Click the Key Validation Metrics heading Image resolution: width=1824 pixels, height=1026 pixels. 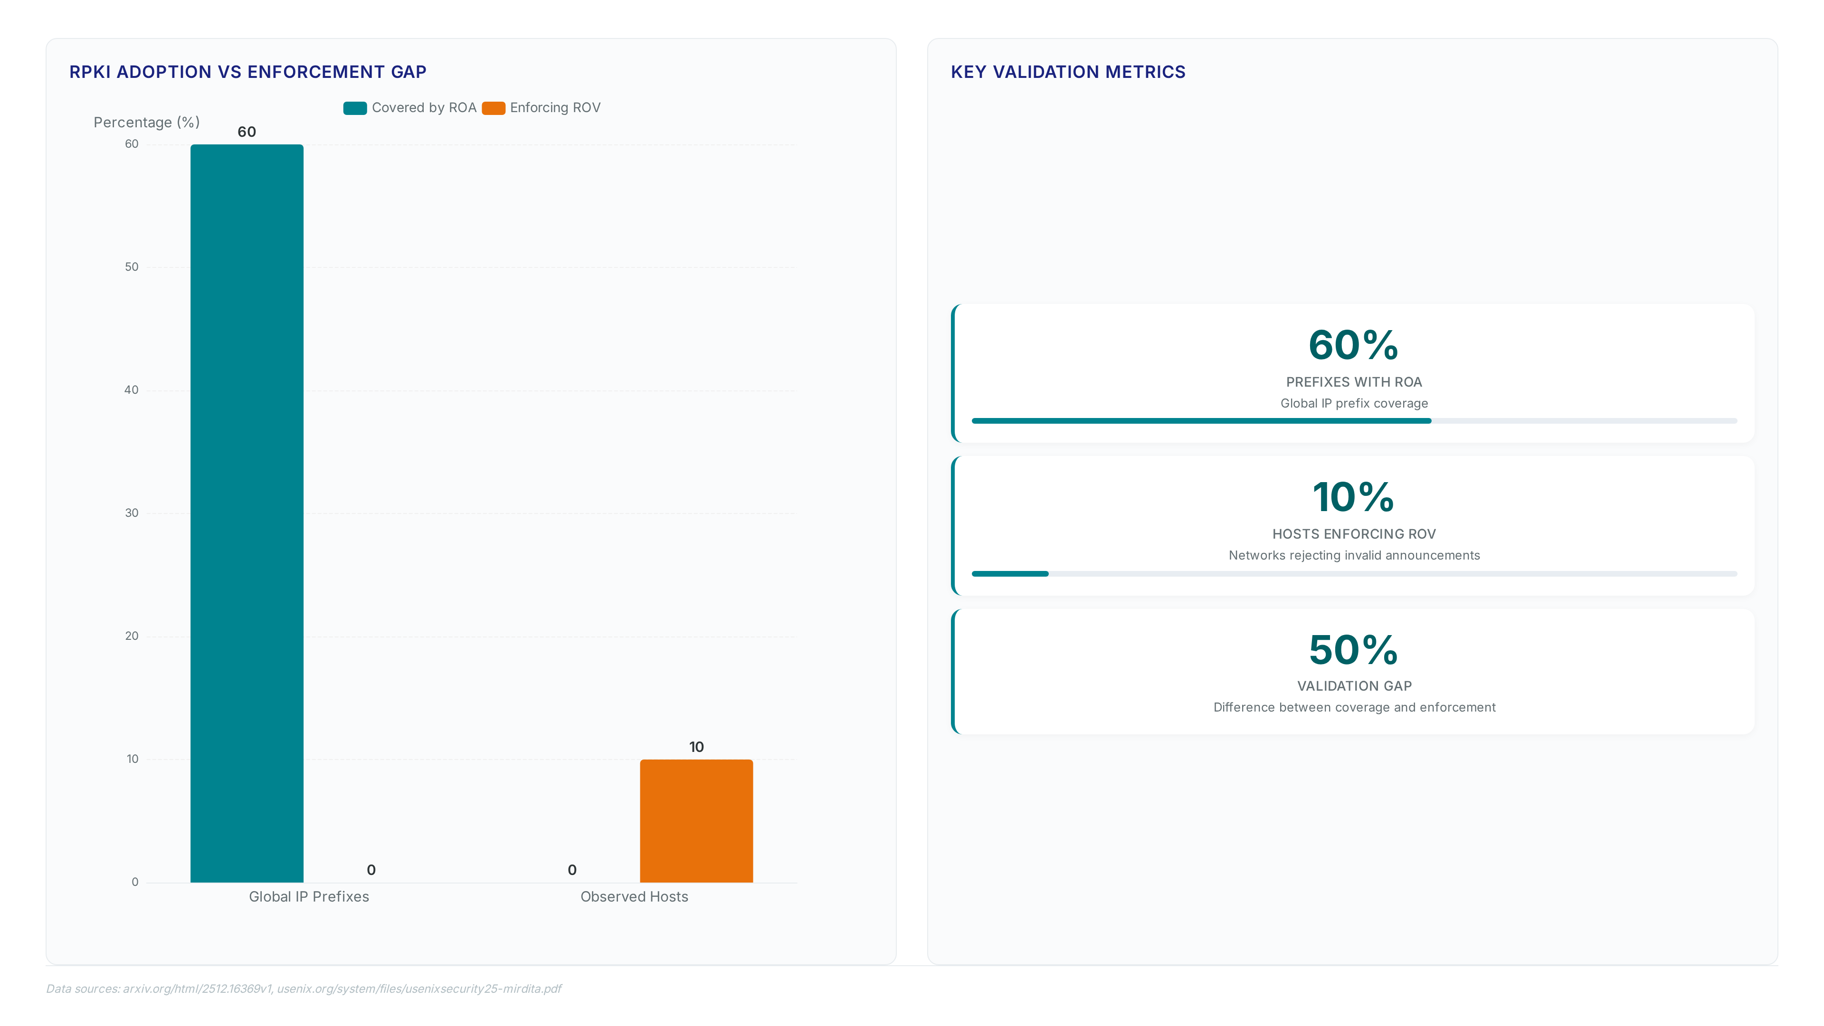[x=1068, y=72]
